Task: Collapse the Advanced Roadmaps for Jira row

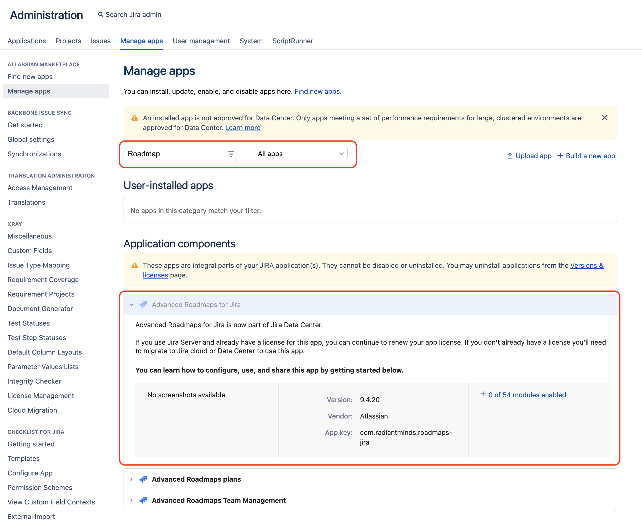Action: (x=132, y=305)
